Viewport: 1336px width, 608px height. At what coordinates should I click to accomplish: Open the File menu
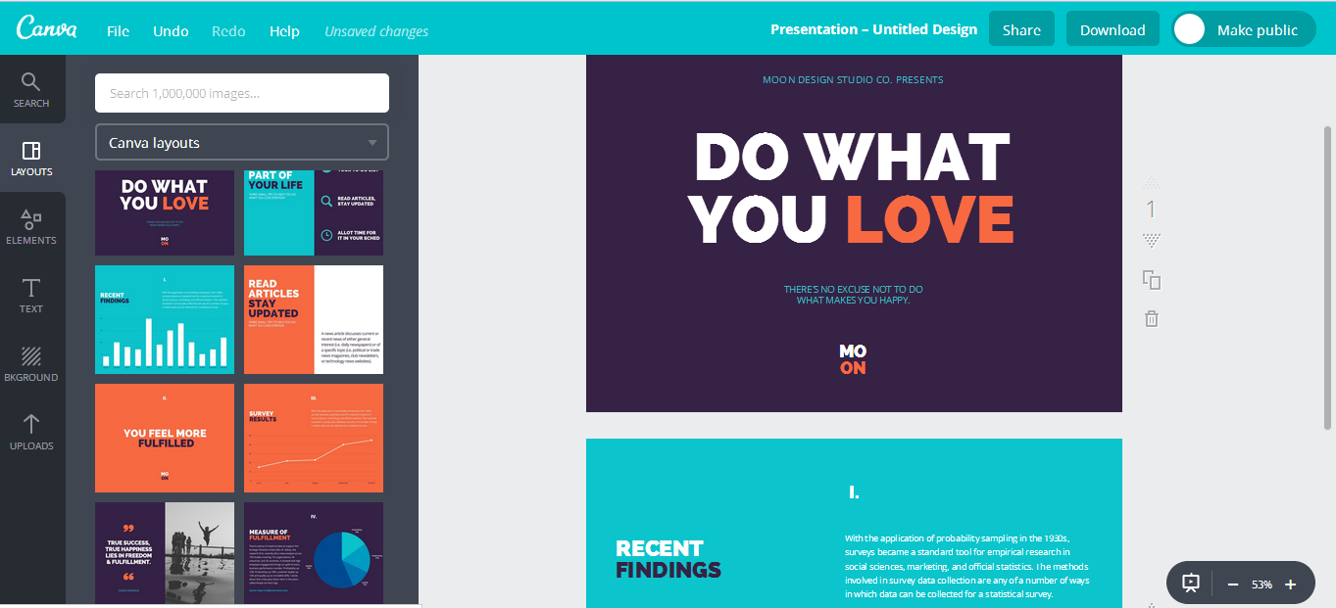[118, 31]
